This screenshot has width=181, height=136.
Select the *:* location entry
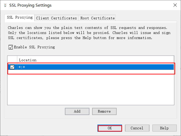pos(80,67)
